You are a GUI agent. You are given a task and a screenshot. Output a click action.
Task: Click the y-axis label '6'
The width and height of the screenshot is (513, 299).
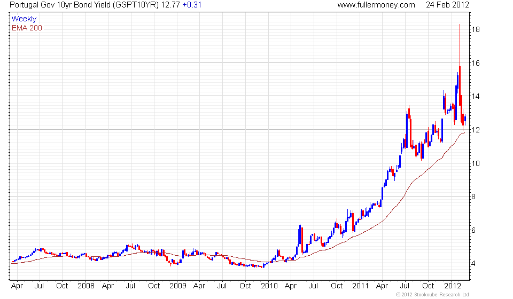473,230
